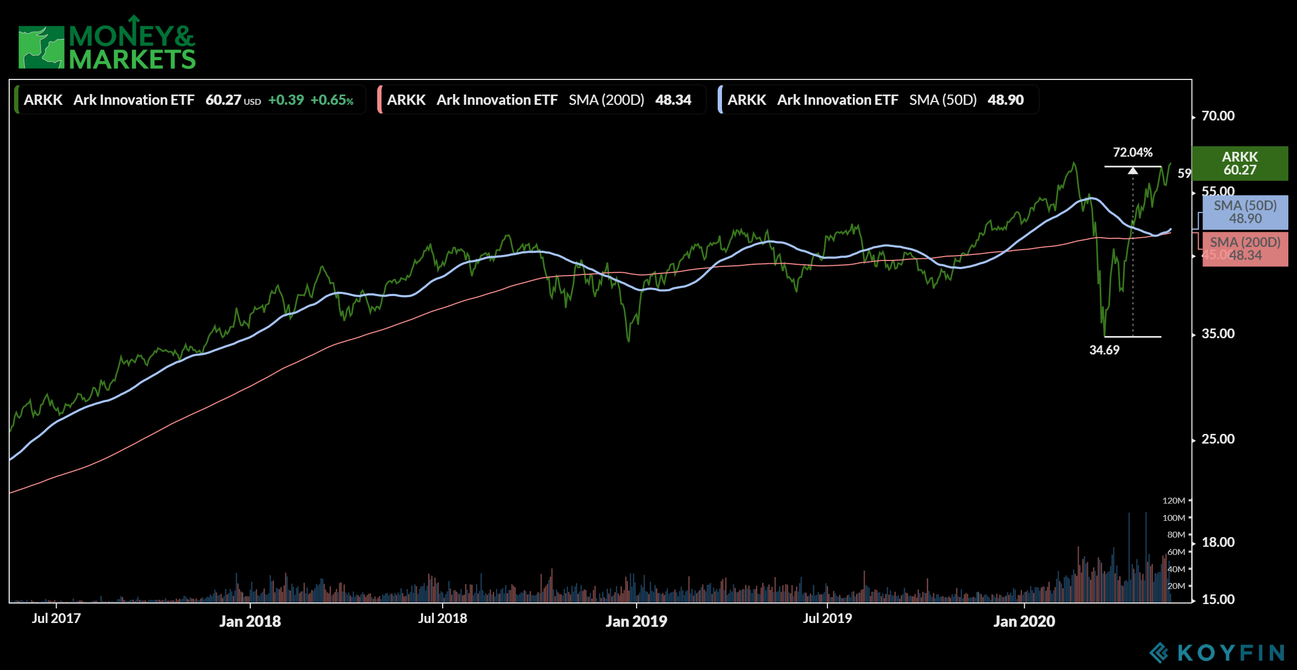The image size is (1297, 670).
Task: Click the 18.00 price axis label
Action: pyautogui.click(x=1218, y=542)
